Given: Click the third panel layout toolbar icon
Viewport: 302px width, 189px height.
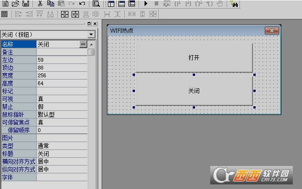Looking at the screenshot, I should (132, 4).
